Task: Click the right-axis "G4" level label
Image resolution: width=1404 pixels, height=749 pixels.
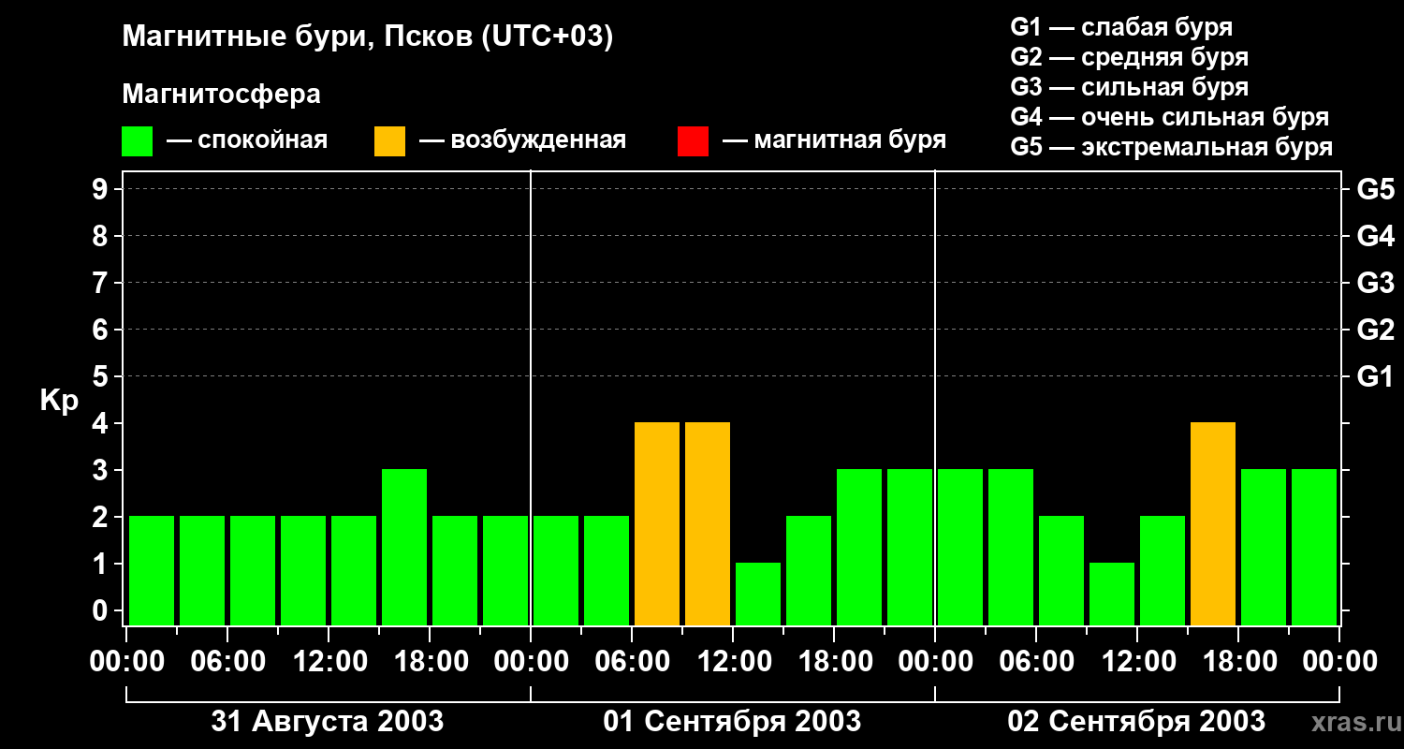Action: (1375, 236)
